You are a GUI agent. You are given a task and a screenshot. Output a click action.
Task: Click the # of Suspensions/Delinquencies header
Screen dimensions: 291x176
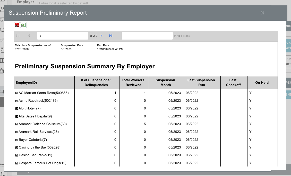[97, 82]
